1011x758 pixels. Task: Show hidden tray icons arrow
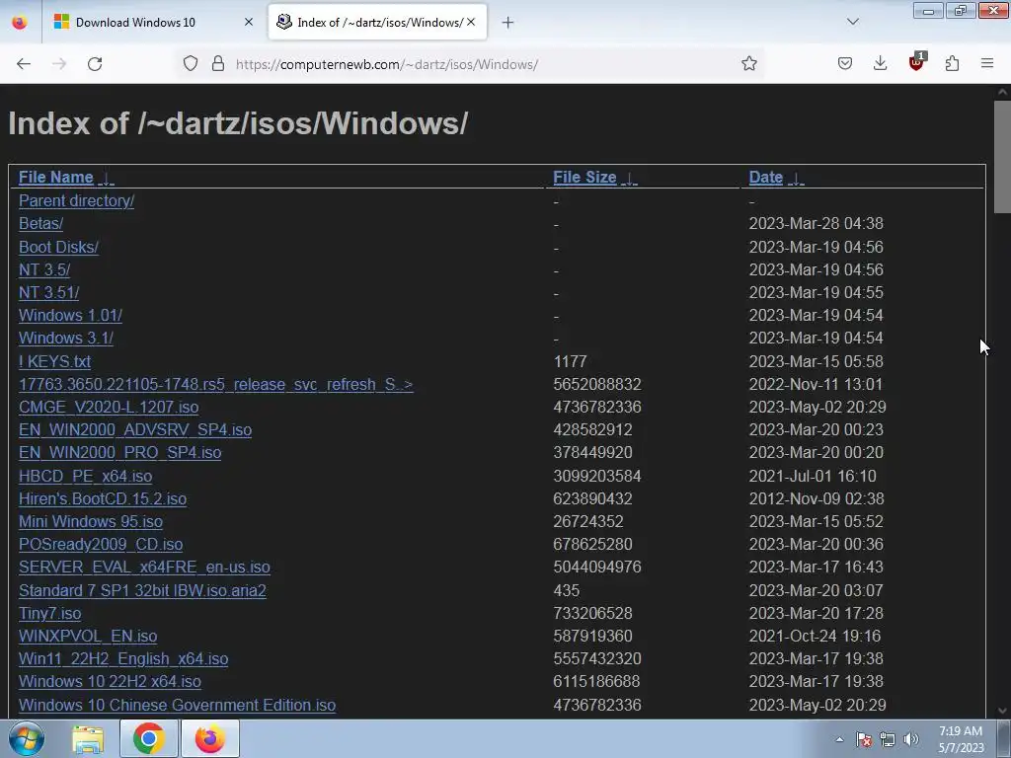pyautogui.click(x=839, y=740)
